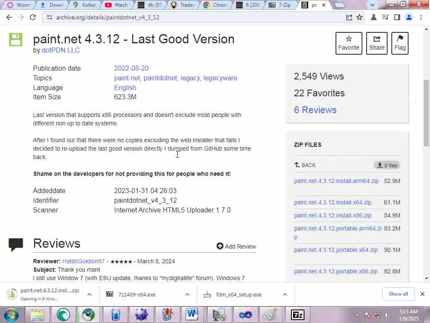The width and height of the screenshot is (430, 323).
Task: Reload the archive.org page
Action: pyautogui.click(x=33, y=17)
